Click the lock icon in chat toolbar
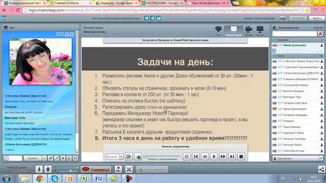Viewport: 326px width, 183px height. point(69,158)
